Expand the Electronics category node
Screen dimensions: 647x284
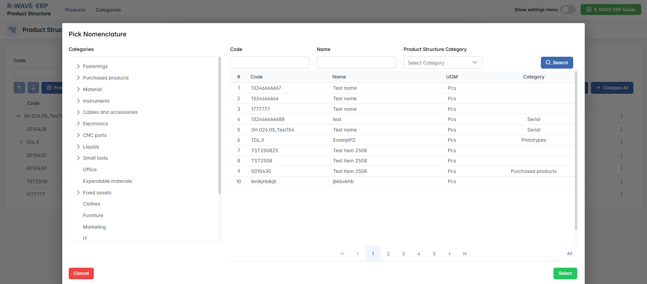78,124
